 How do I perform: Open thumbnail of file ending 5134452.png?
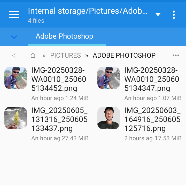(x=16, y=78)
